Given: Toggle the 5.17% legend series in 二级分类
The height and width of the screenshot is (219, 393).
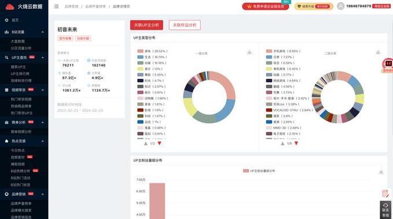Looking at the screenshot, I should click(x=280, y=75).
